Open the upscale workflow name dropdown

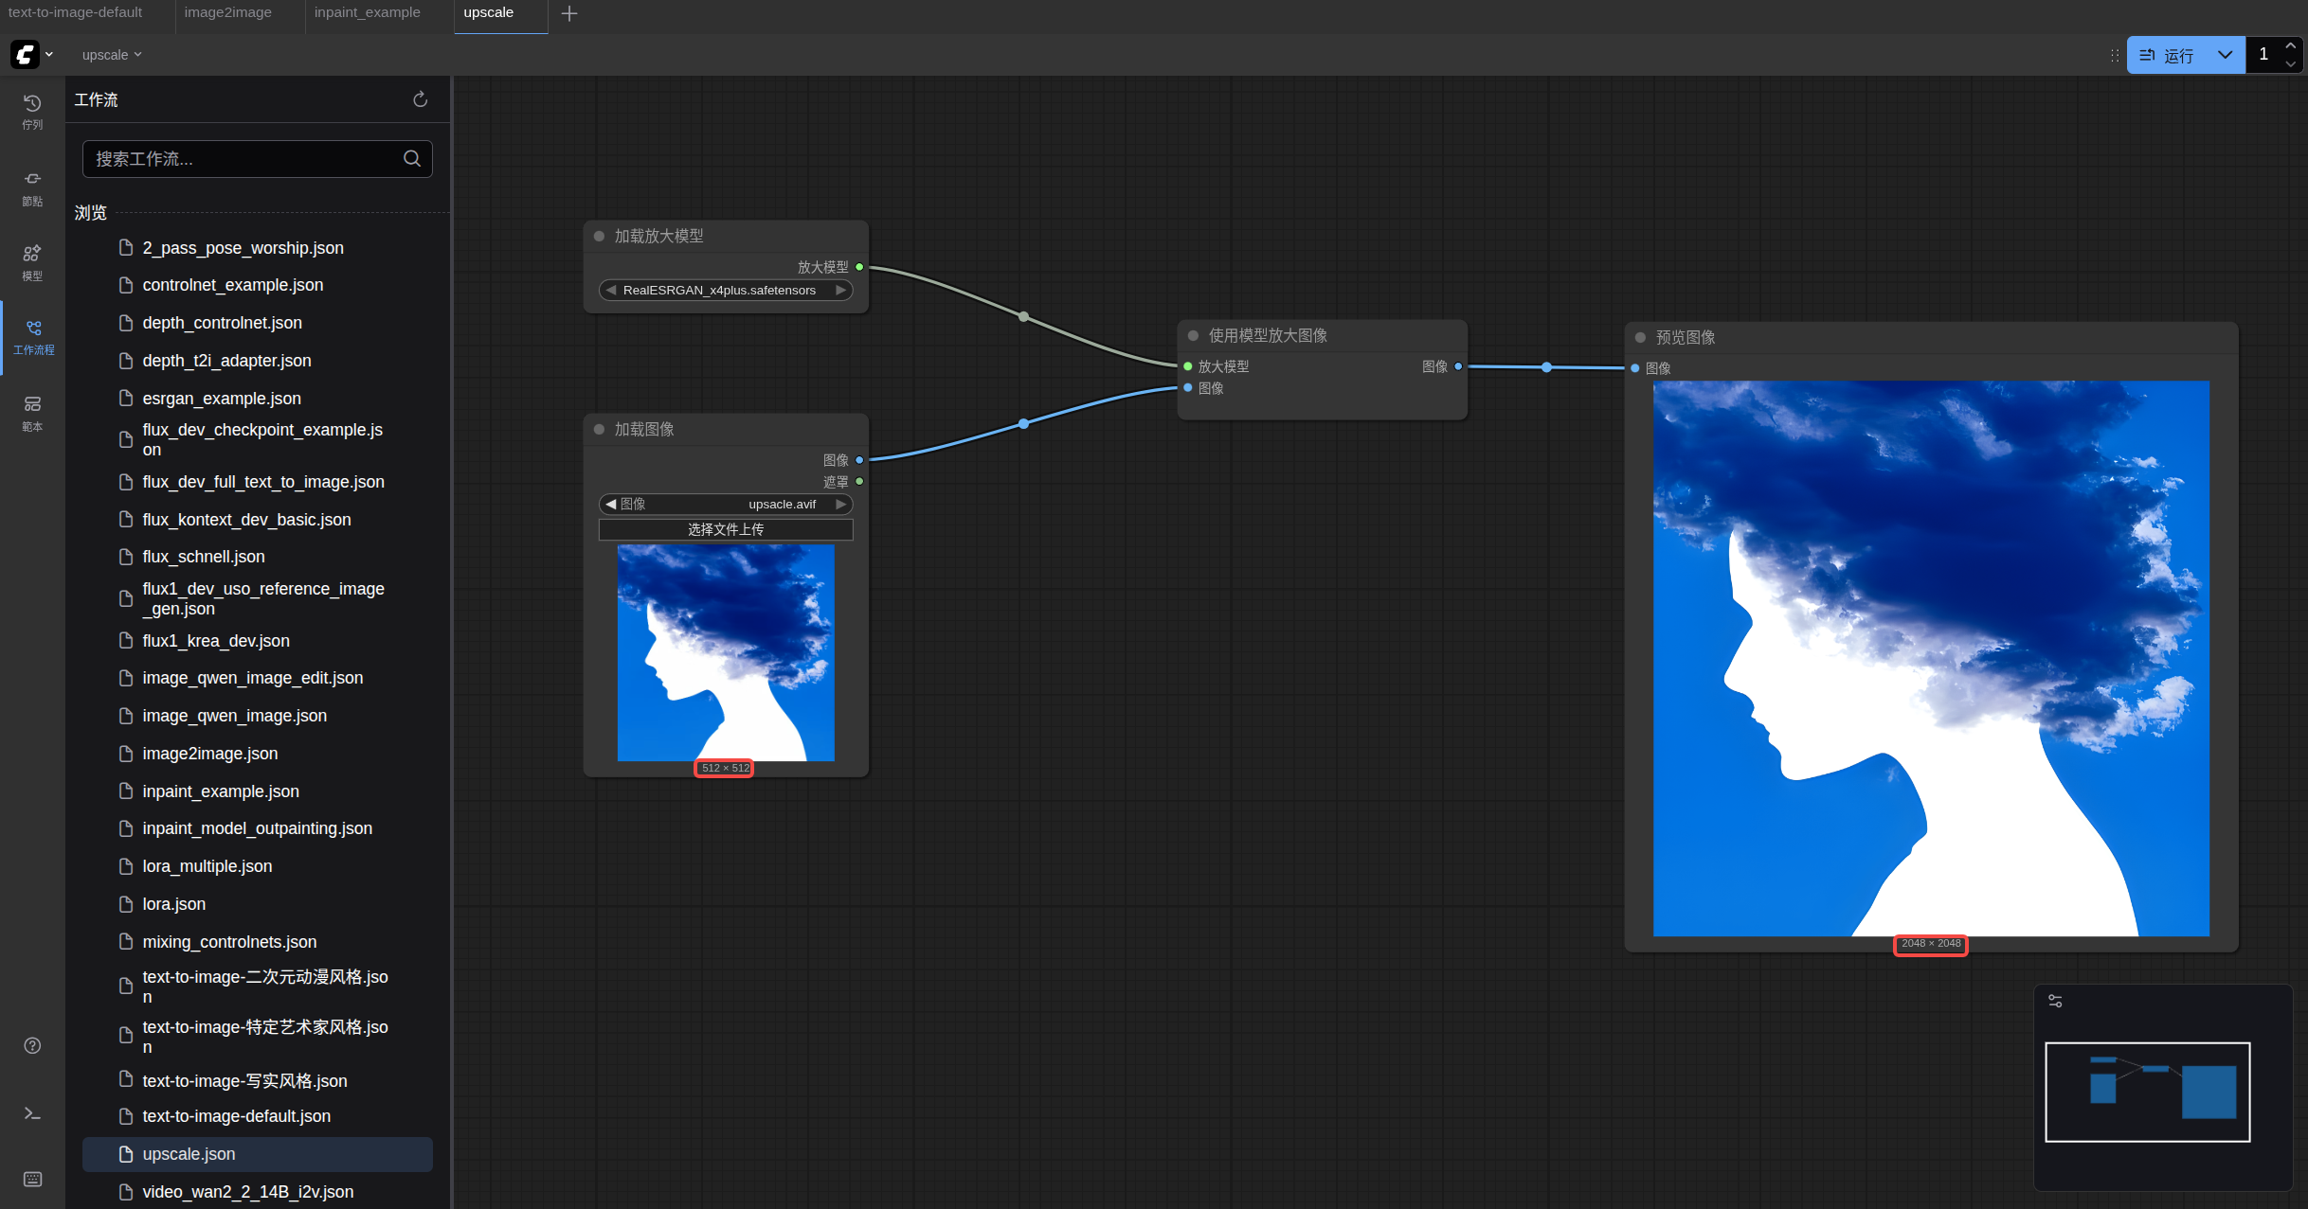[112, 55]
